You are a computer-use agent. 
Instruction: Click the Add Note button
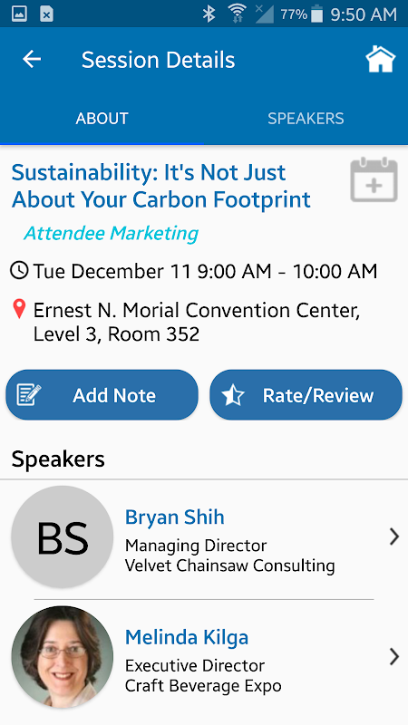coord(102,395)
